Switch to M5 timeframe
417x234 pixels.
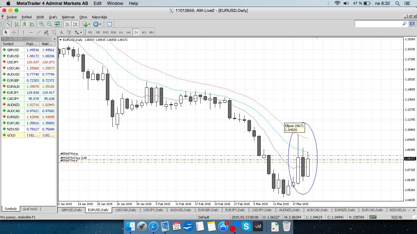coord(98,32)
